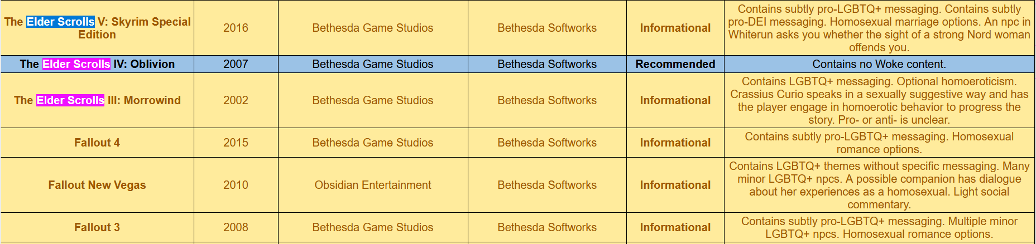Select the Fallout New Vegas title cell
This screenshot has width=1036, height=244.
coord(97,185)
